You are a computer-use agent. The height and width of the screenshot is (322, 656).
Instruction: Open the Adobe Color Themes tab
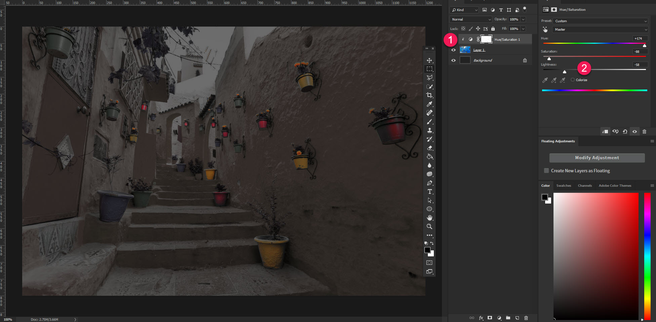tap(615, 185)
